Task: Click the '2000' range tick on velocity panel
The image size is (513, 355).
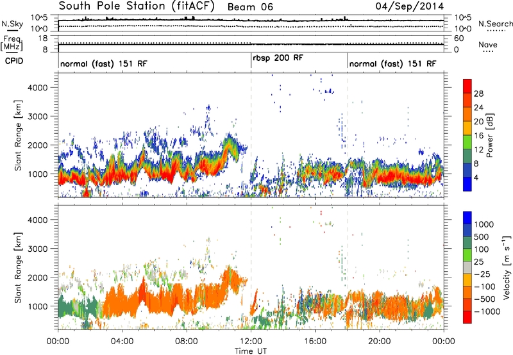Action: click(37, 277)
